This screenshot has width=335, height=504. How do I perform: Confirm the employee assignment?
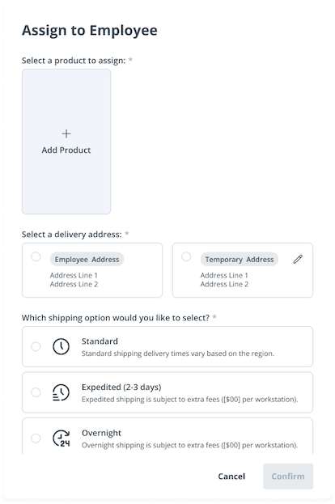288,476
